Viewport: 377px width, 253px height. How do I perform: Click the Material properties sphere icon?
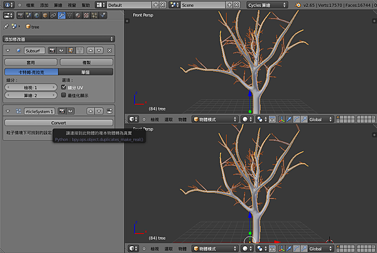[x=78, y=16]
